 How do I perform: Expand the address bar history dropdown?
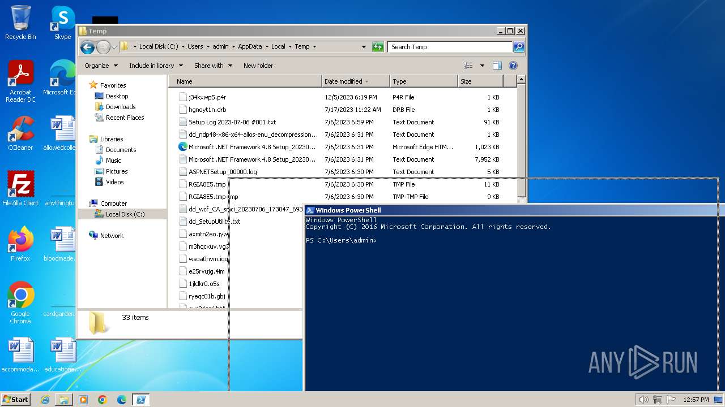click(364, 47)
